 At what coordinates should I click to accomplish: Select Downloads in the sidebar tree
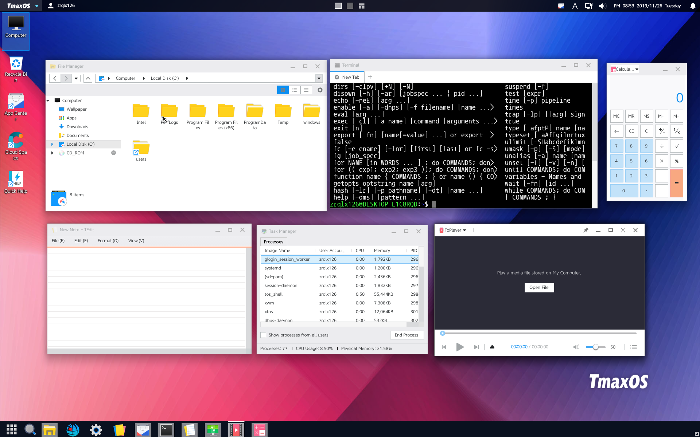point(77,127)
